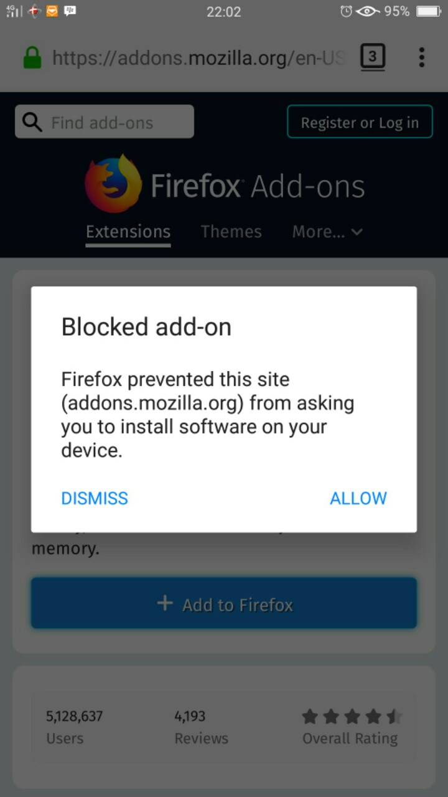Open the 4,193 Reviews link

click(201, 727)
